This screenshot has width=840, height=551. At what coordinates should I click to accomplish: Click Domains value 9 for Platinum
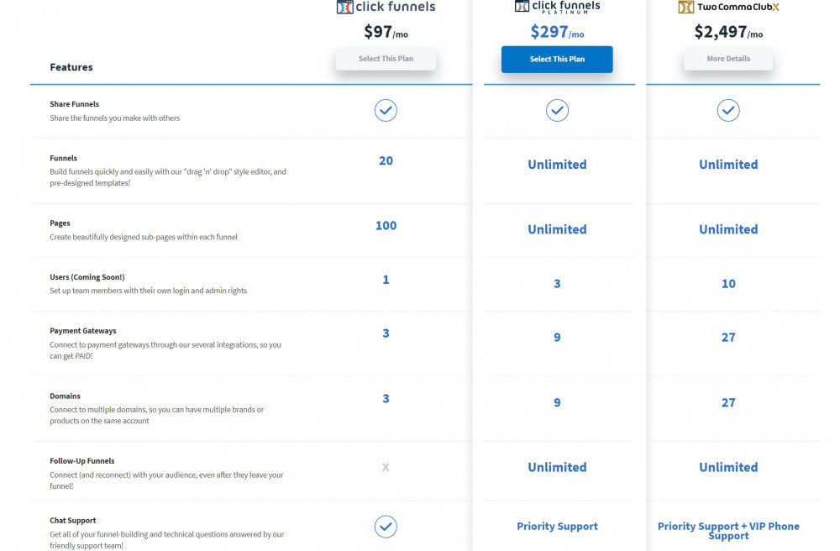[557, 402]
